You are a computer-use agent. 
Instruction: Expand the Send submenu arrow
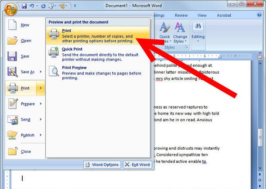coord(41,119)
